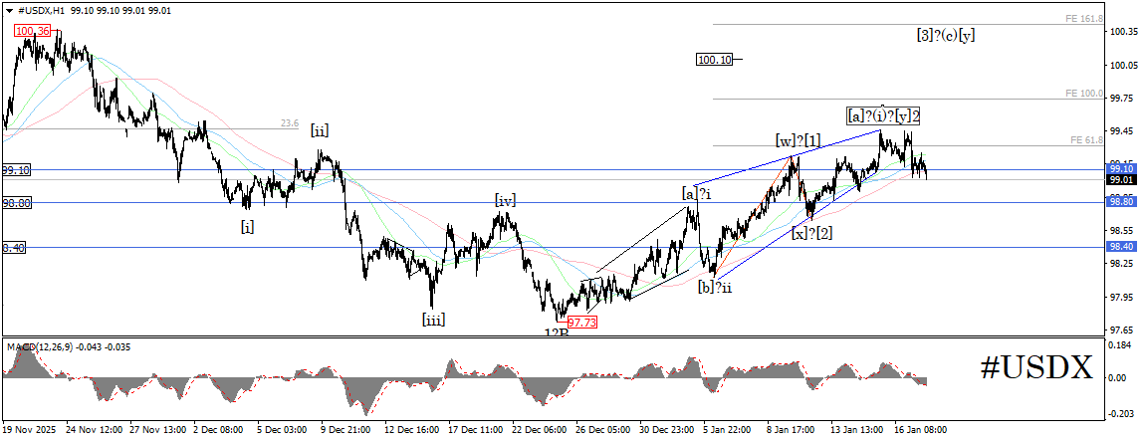
Task: Click 97.95 on the price axis
Action: (x=1121, y=297)
